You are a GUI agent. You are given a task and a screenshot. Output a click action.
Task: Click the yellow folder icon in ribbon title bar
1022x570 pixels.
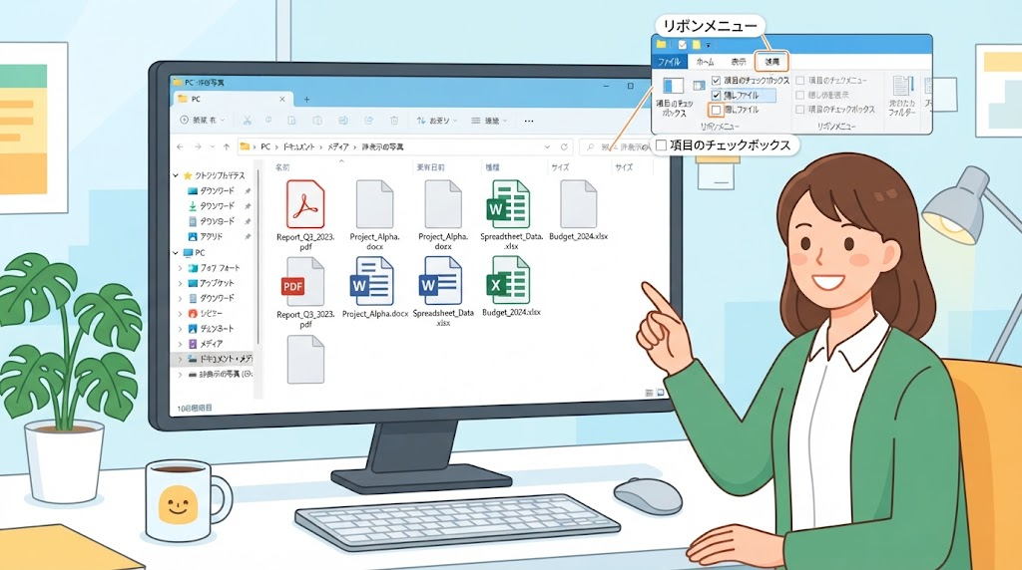661,44
